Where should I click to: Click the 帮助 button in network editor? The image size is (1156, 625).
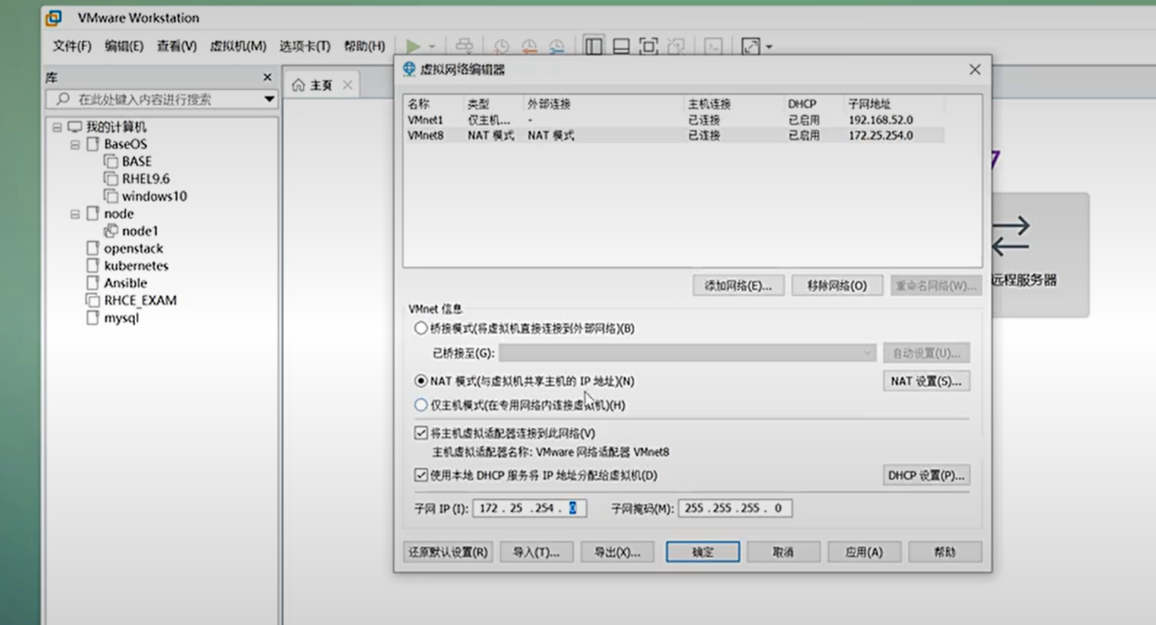pyautogui.click(x=945, y=552)
